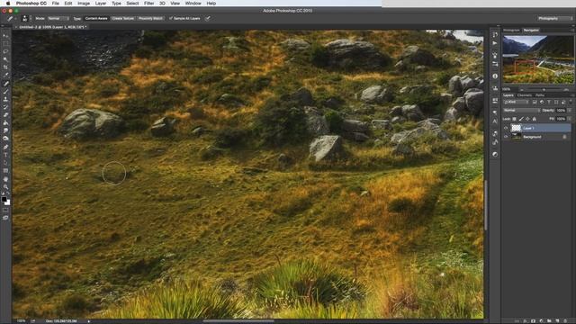576x324 pixels.
Task: Select the Rectangle shape tool
Action: 5,170
